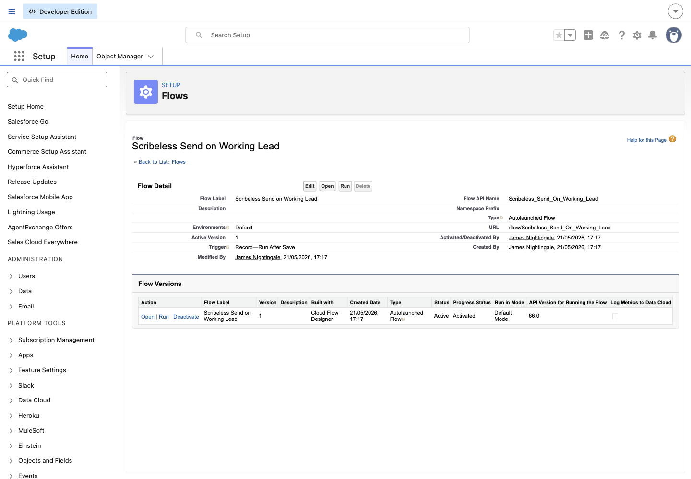The height and width of the screenshot is (479, 691).
Task: Open the favorites list dropdown arrow
Action: (x=570, y=35)
